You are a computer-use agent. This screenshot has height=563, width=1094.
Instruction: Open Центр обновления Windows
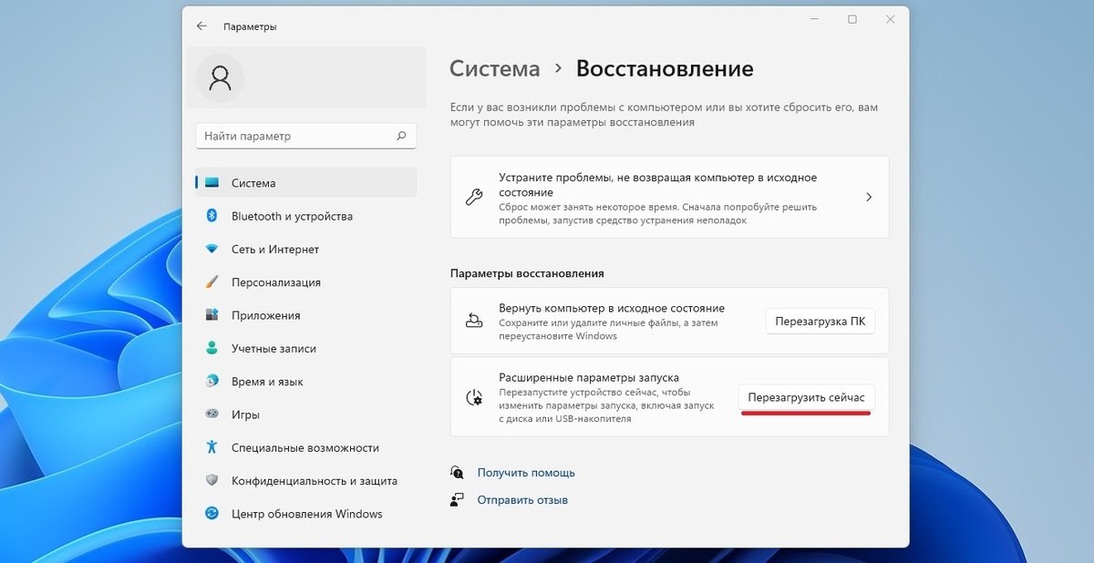pos(305,514)
